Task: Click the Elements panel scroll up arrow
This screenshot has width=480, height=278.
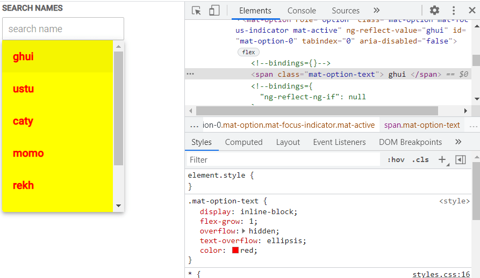Action: click(x=476, y=26)
